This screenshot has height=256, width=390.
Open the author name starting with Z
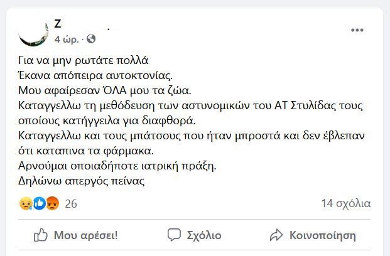(82, 24)
